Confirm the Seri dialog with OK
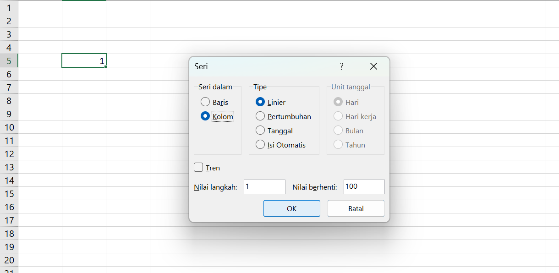Viewport: 559px width, 273px height. click(x=292, y=208)
